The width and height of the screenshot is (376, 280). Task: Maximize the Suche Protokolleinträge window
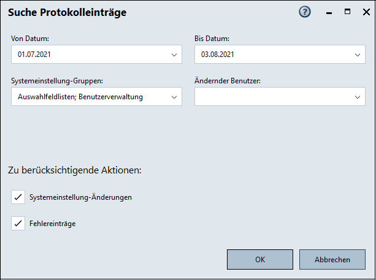point(347,12)
